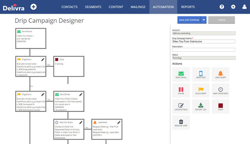Click the red Stop square in flow
Image resolution: width=250 pixels, height=144 pixels.
(x=57, y=60)
